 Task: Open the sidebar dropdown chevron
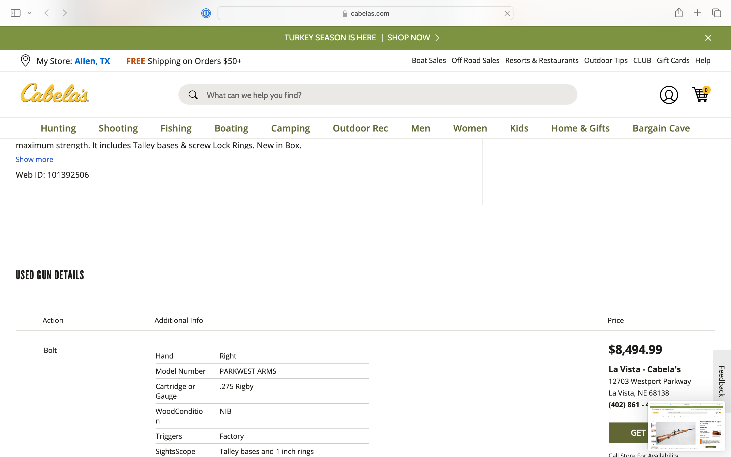pos(29,13)
